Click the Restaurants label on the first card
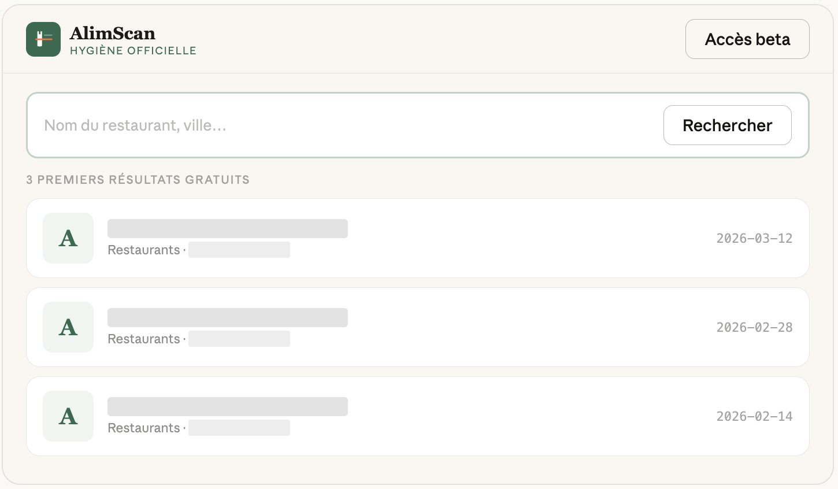Screen dimensions: 838x489 coord(143,250)
